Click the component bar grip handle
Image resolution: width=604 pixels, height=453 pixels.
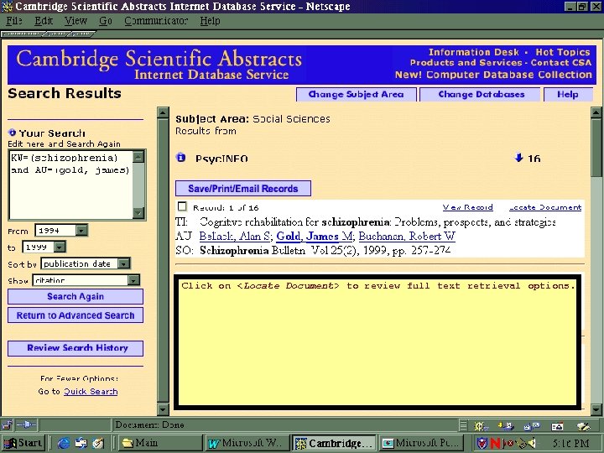tap(463, 425)
